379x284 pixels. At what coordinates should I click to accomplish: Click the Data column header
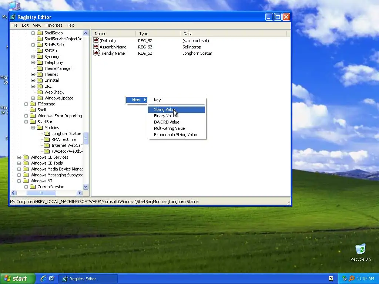click(233, 34)
